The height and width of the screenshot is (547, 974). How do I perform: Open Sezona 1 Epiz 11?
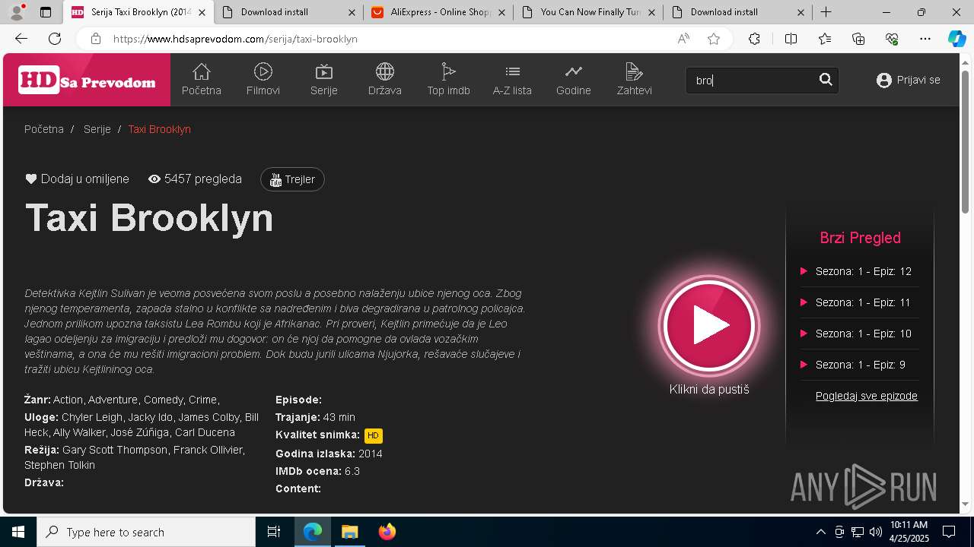click(863, 302)
